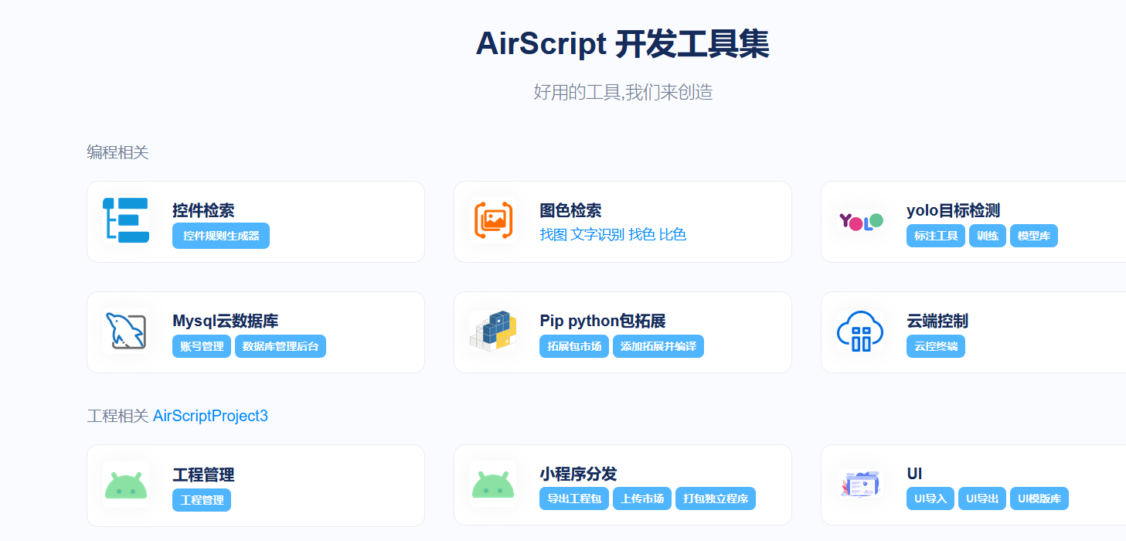Click the Mysql 账号管理 button
The width and height of the screenshot is (1126, 541).
202,346
